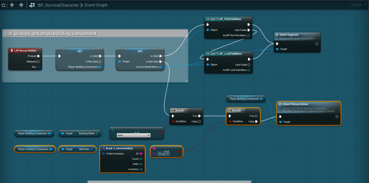This screenshot has width=369, height=183.
Task: Click the magenta ID pin on Break S_ItemInventory
Action: coord(141,154)
